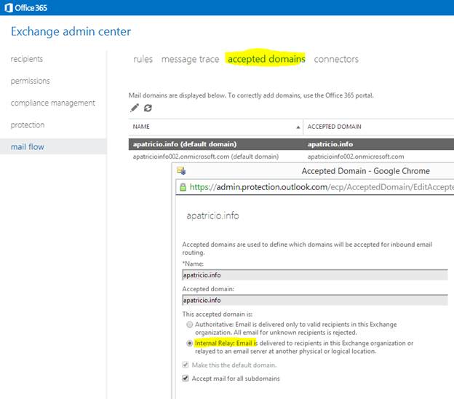Click the popup URL address bar
454x399 pixels.
(x=315, y=187)
